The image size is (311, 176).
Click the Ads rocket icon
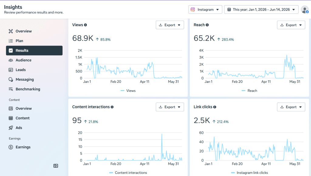pyautogui.click(x=11, y=128)
